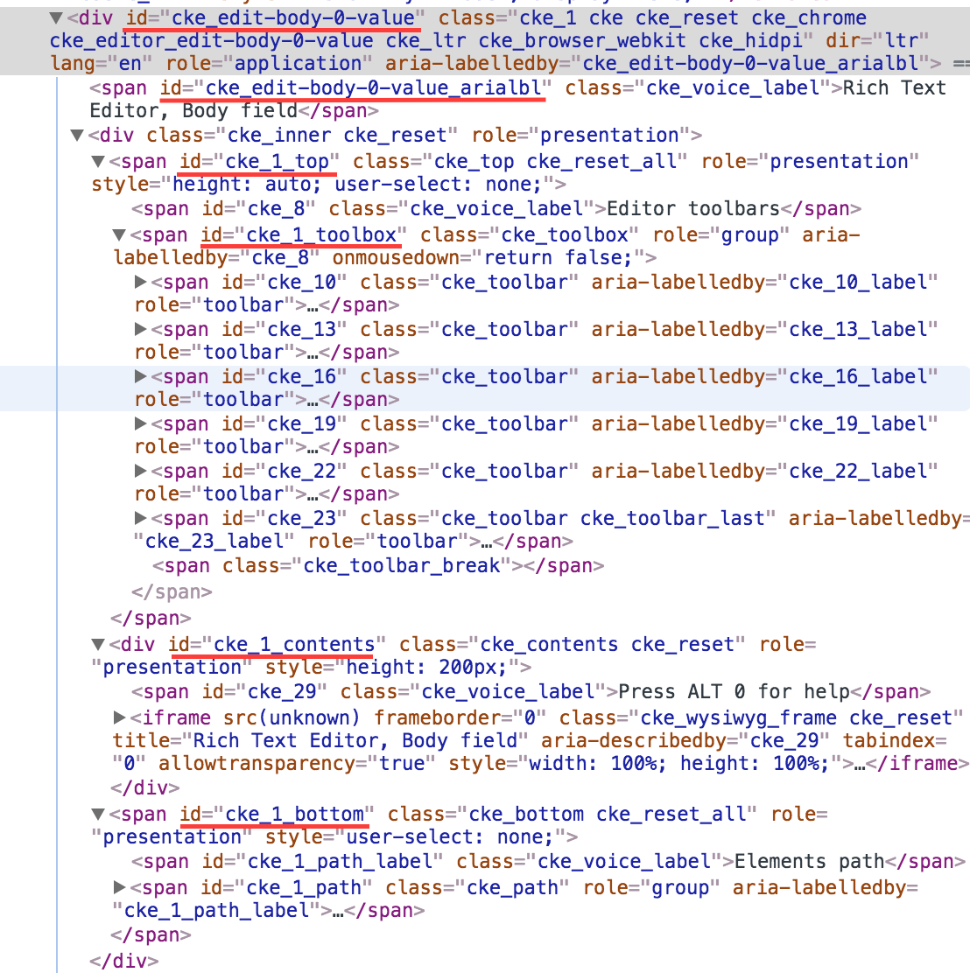Expand the cke_22 toolbar span node

(140, 471)
